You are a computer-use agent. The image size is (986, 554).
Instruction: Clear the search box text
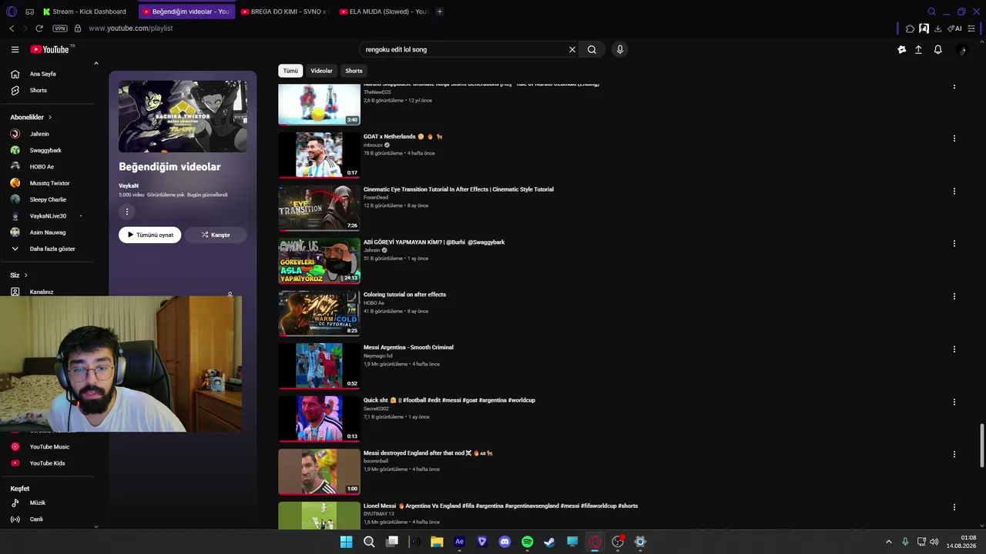coord(572,49)
